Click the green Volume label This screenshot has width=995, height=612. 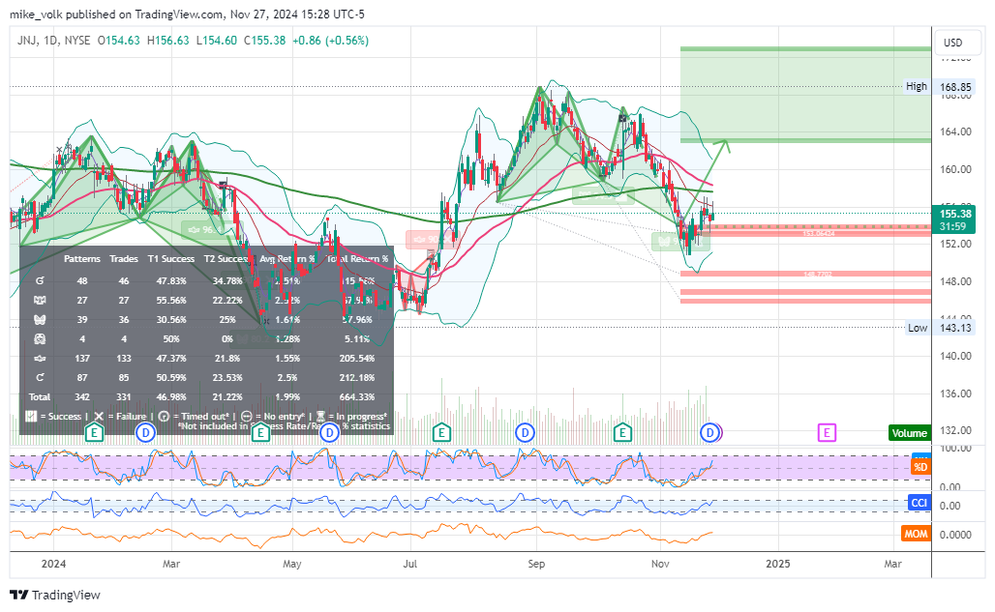[x=909, y=433]
